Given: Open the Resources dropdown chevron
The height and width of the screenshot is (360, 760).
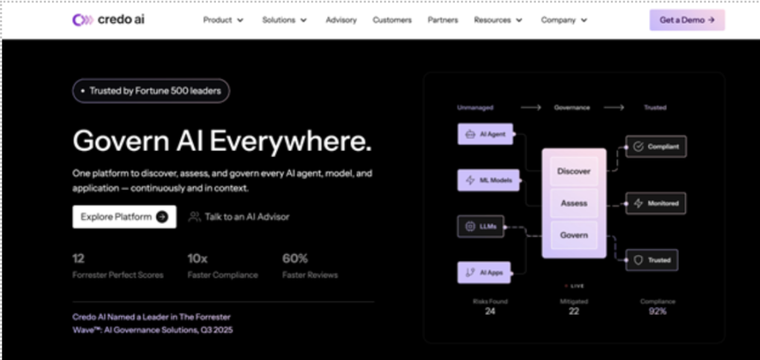Looking at the screenshot, I should (520, 20).
